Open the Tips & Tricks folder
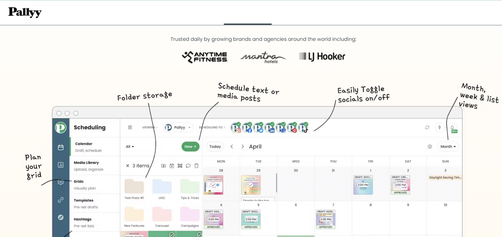Viewport: 502px width, 237px height. 190,189
